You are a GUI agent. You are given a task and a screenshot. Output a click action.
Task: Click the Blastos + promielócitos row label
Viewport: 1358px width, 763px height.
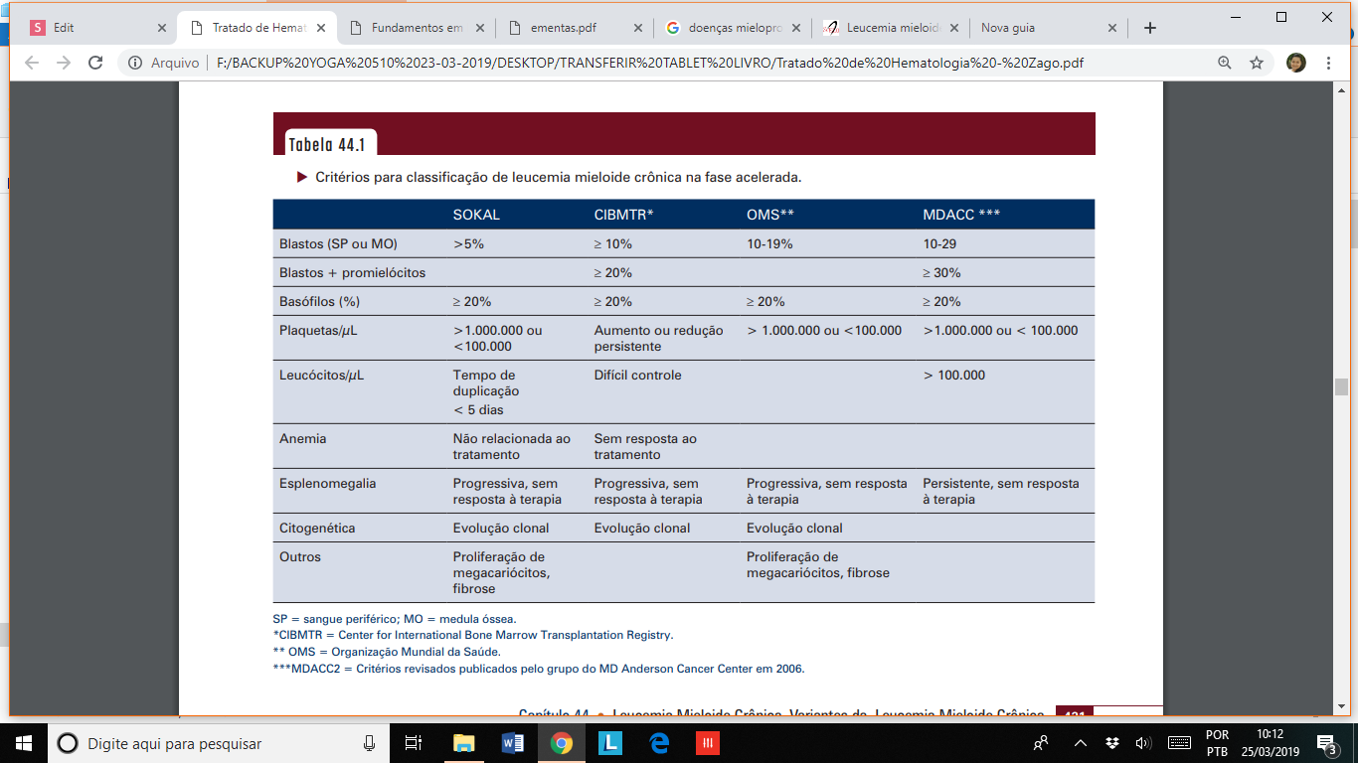352,272
